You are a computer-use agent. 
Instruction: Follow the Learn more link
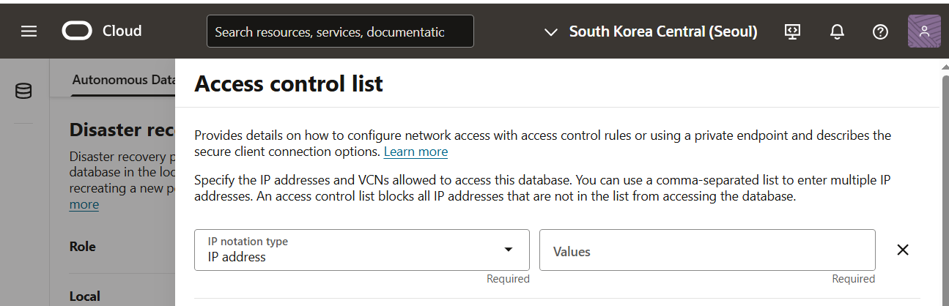coord(416,152)
